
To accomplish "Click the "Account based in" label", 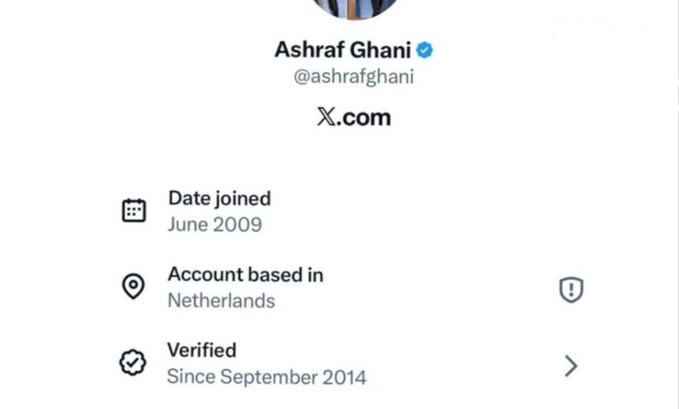I will click(x=245, y=275).
